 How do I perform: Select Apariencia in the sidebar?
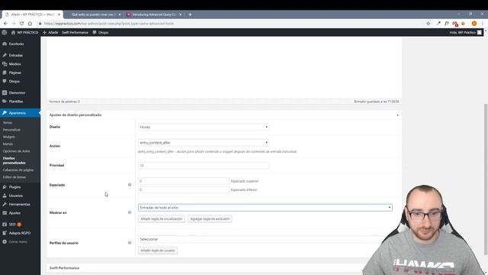pyautogui.click(x=20, y=113)
